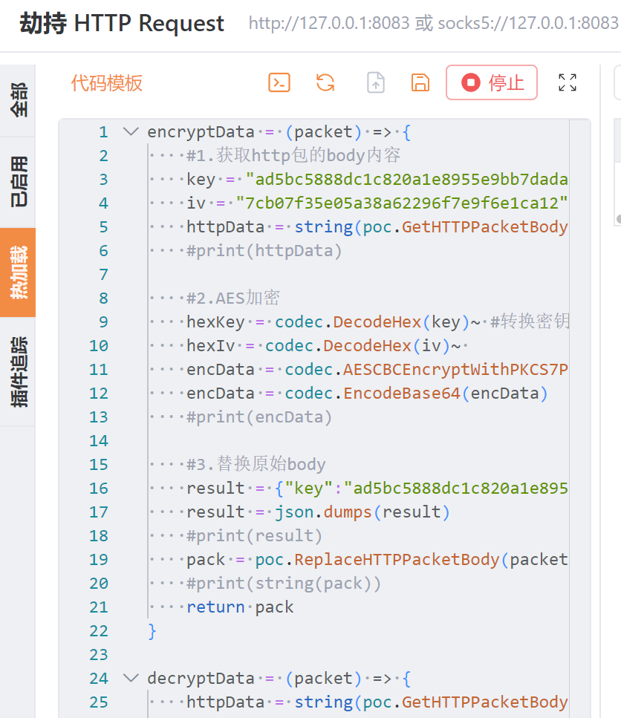Image resolution: width=621 pixels, height=718 pixels.
Task: Click the fullscreen expand icon
Action: pos(567,83)
